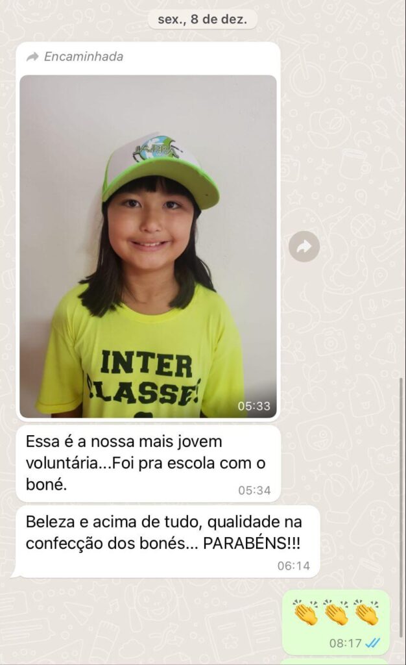Image resolution: width=406 pixels, height=665 pixels.
Task: Click the blue double-check read receipt
Action: 372,643
